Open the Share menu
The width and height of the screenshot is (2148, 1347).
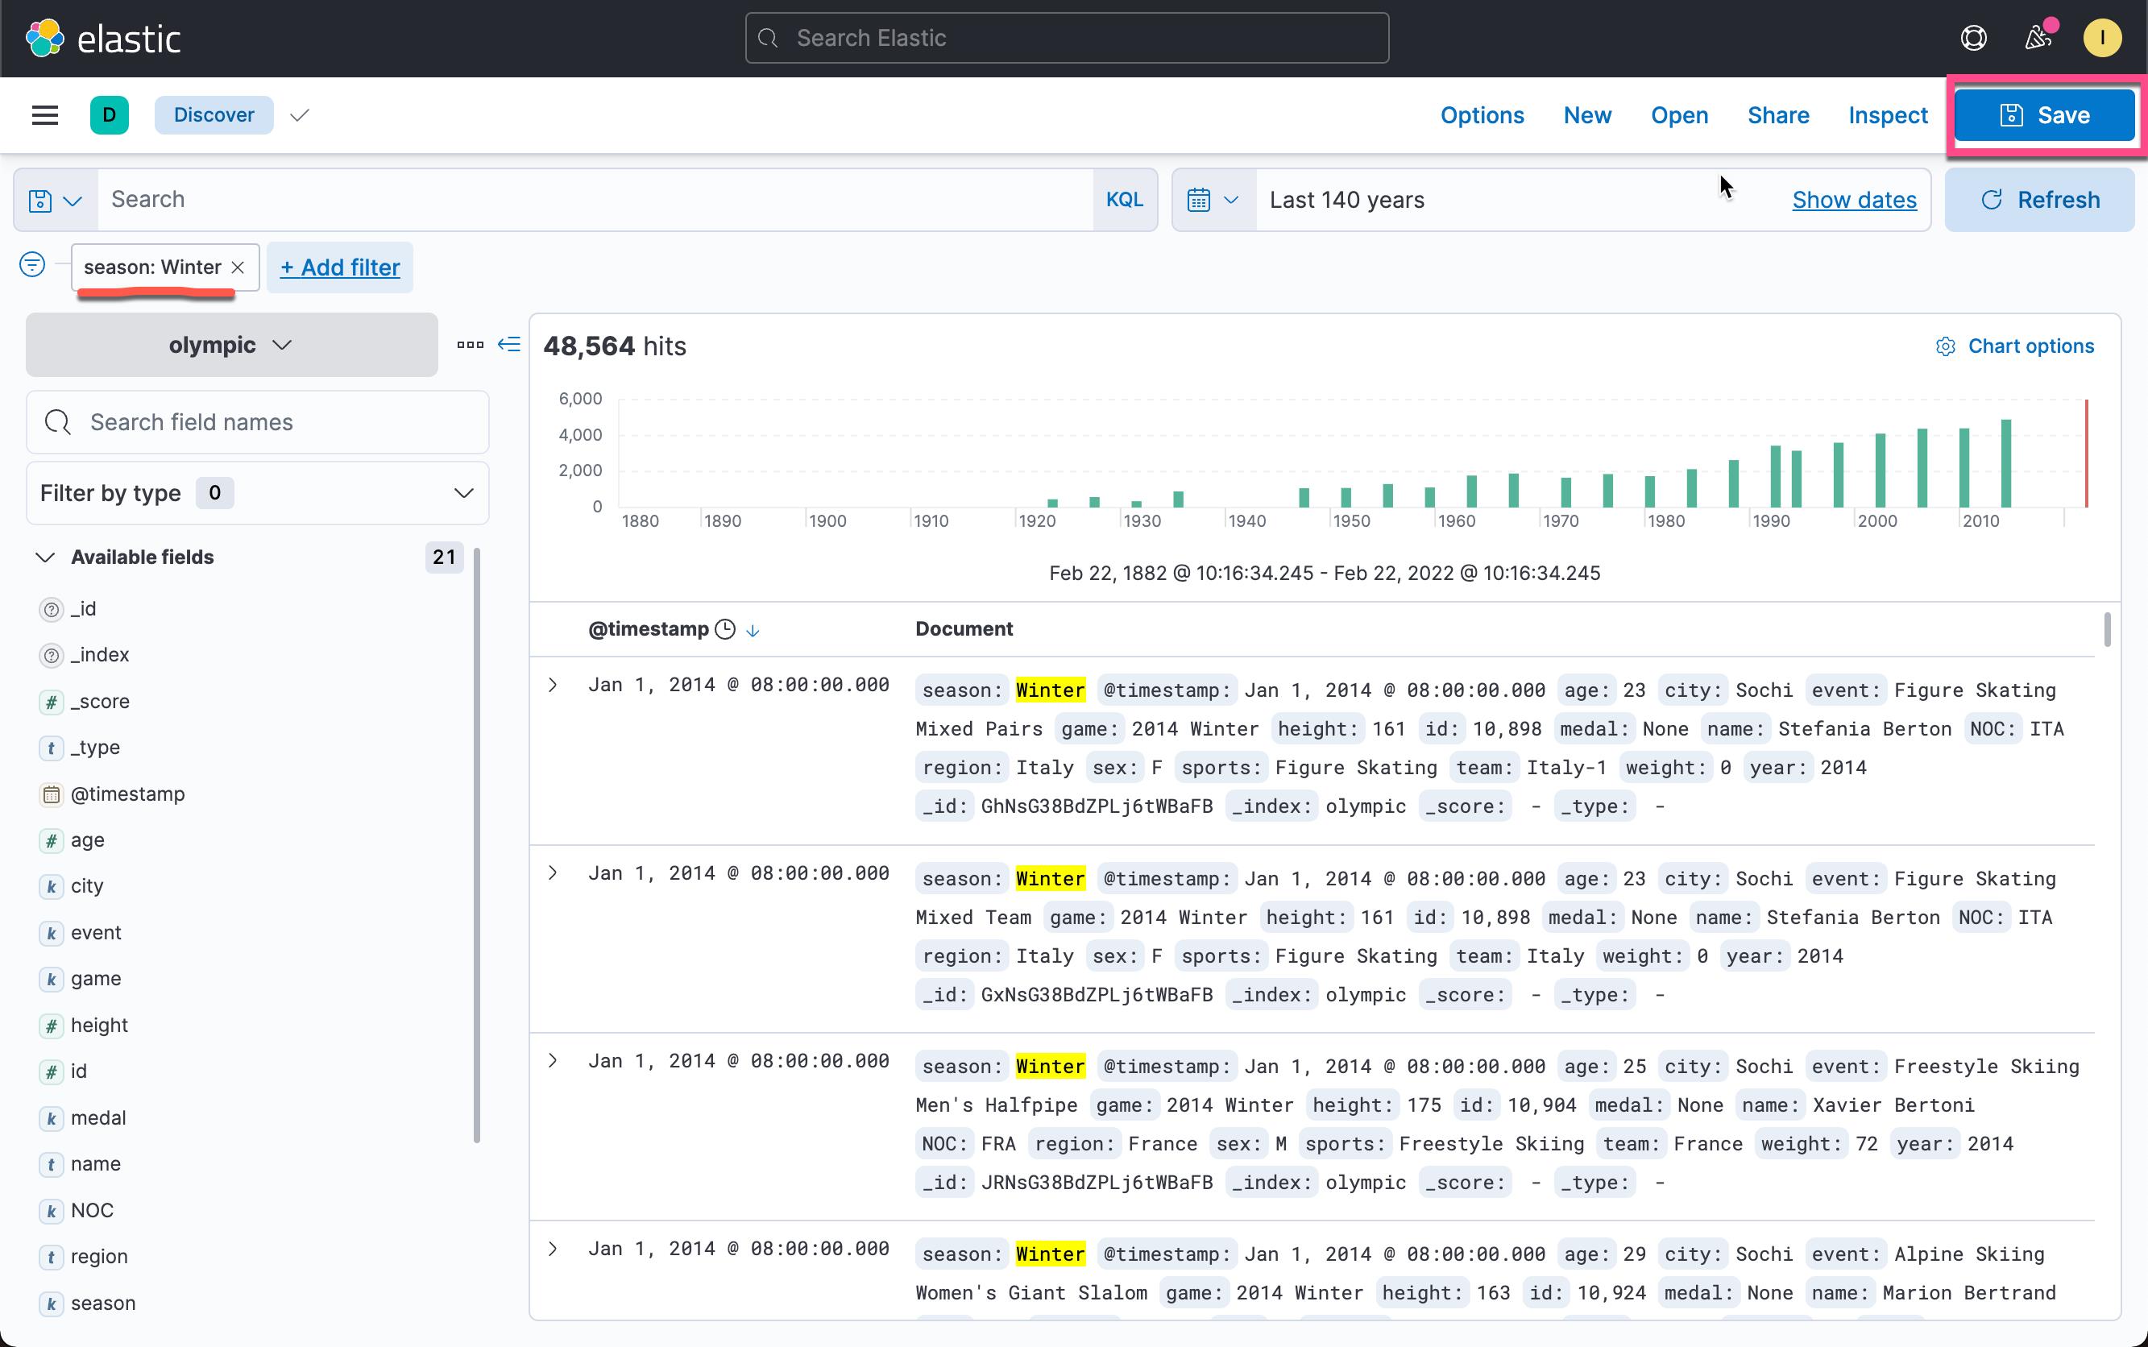(1777, 115)
